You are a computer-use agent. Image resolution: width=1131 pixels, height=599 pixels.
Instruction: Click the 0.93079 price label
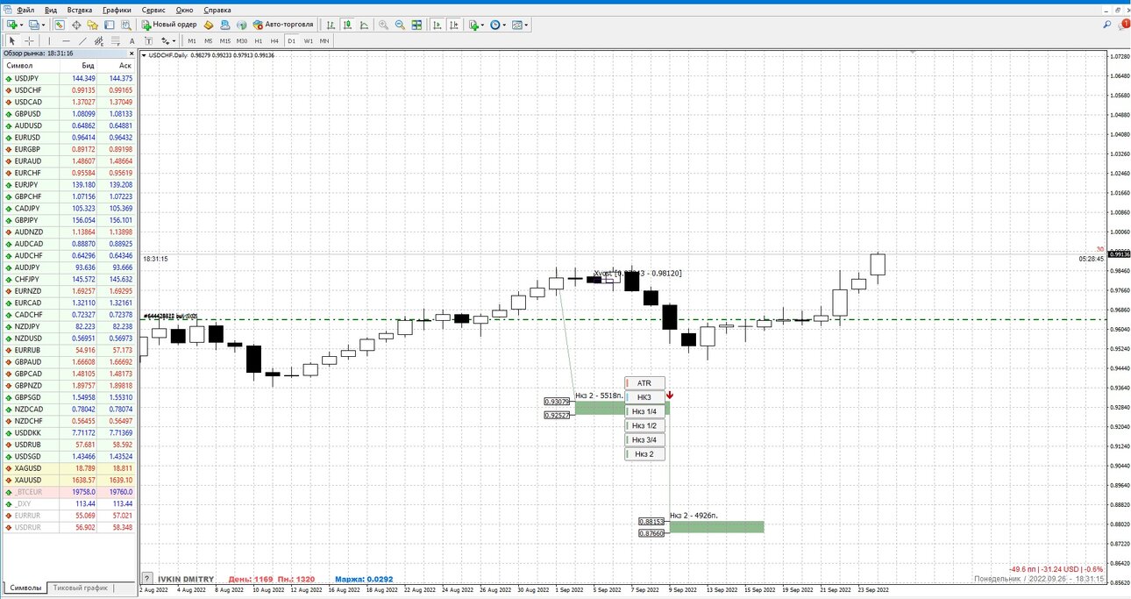pyautogui.click(x=558, y=402)
